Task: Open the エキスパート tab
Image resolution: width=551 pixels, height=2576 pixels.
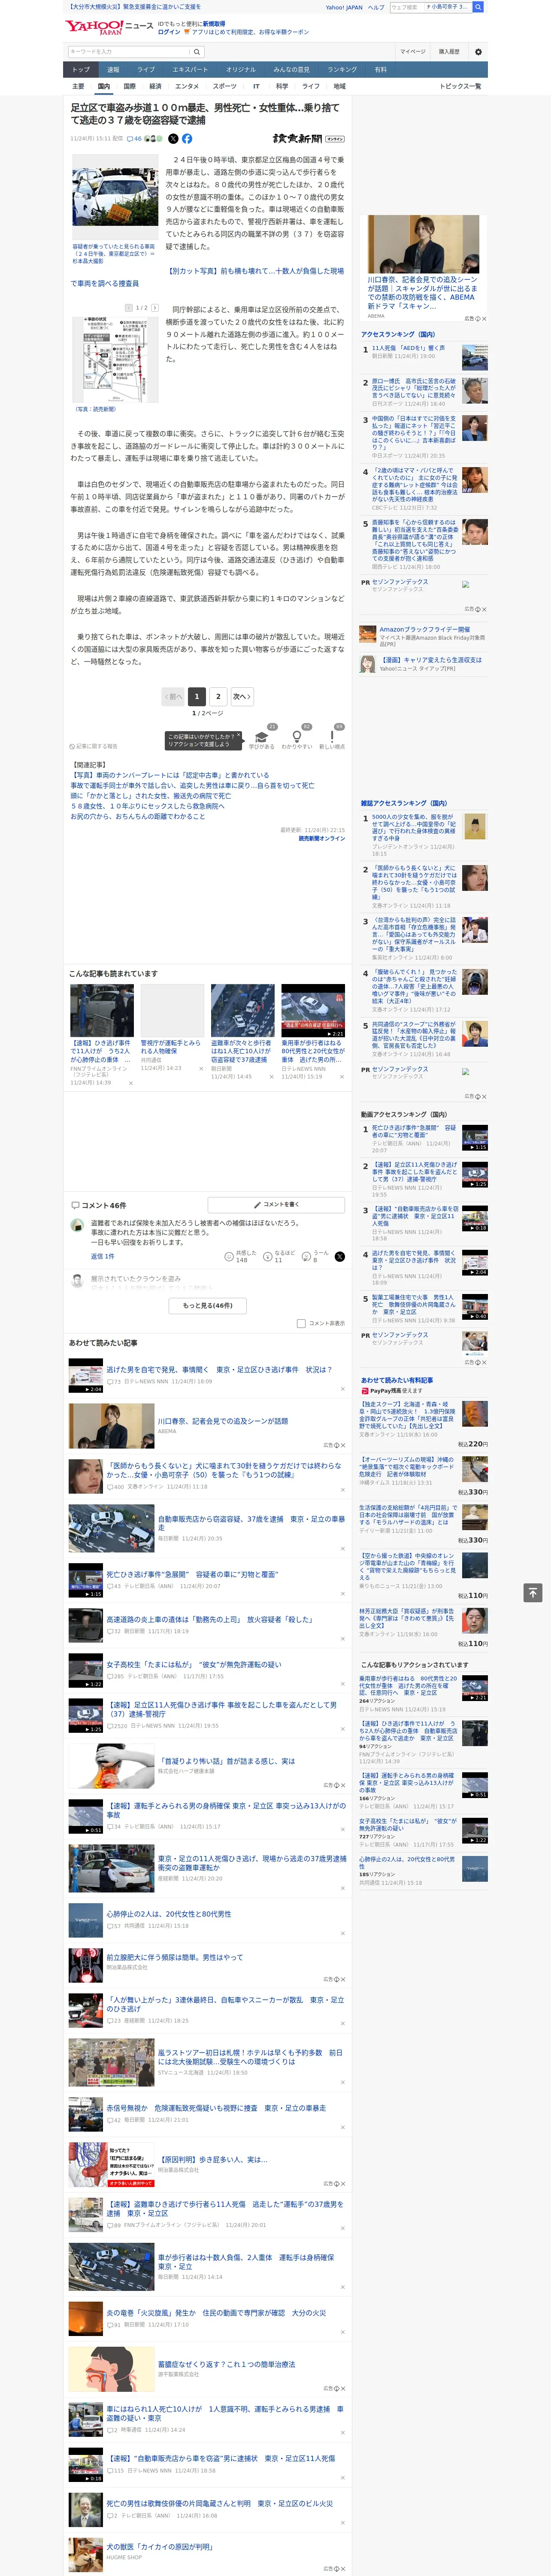Action: click(190, 70)
